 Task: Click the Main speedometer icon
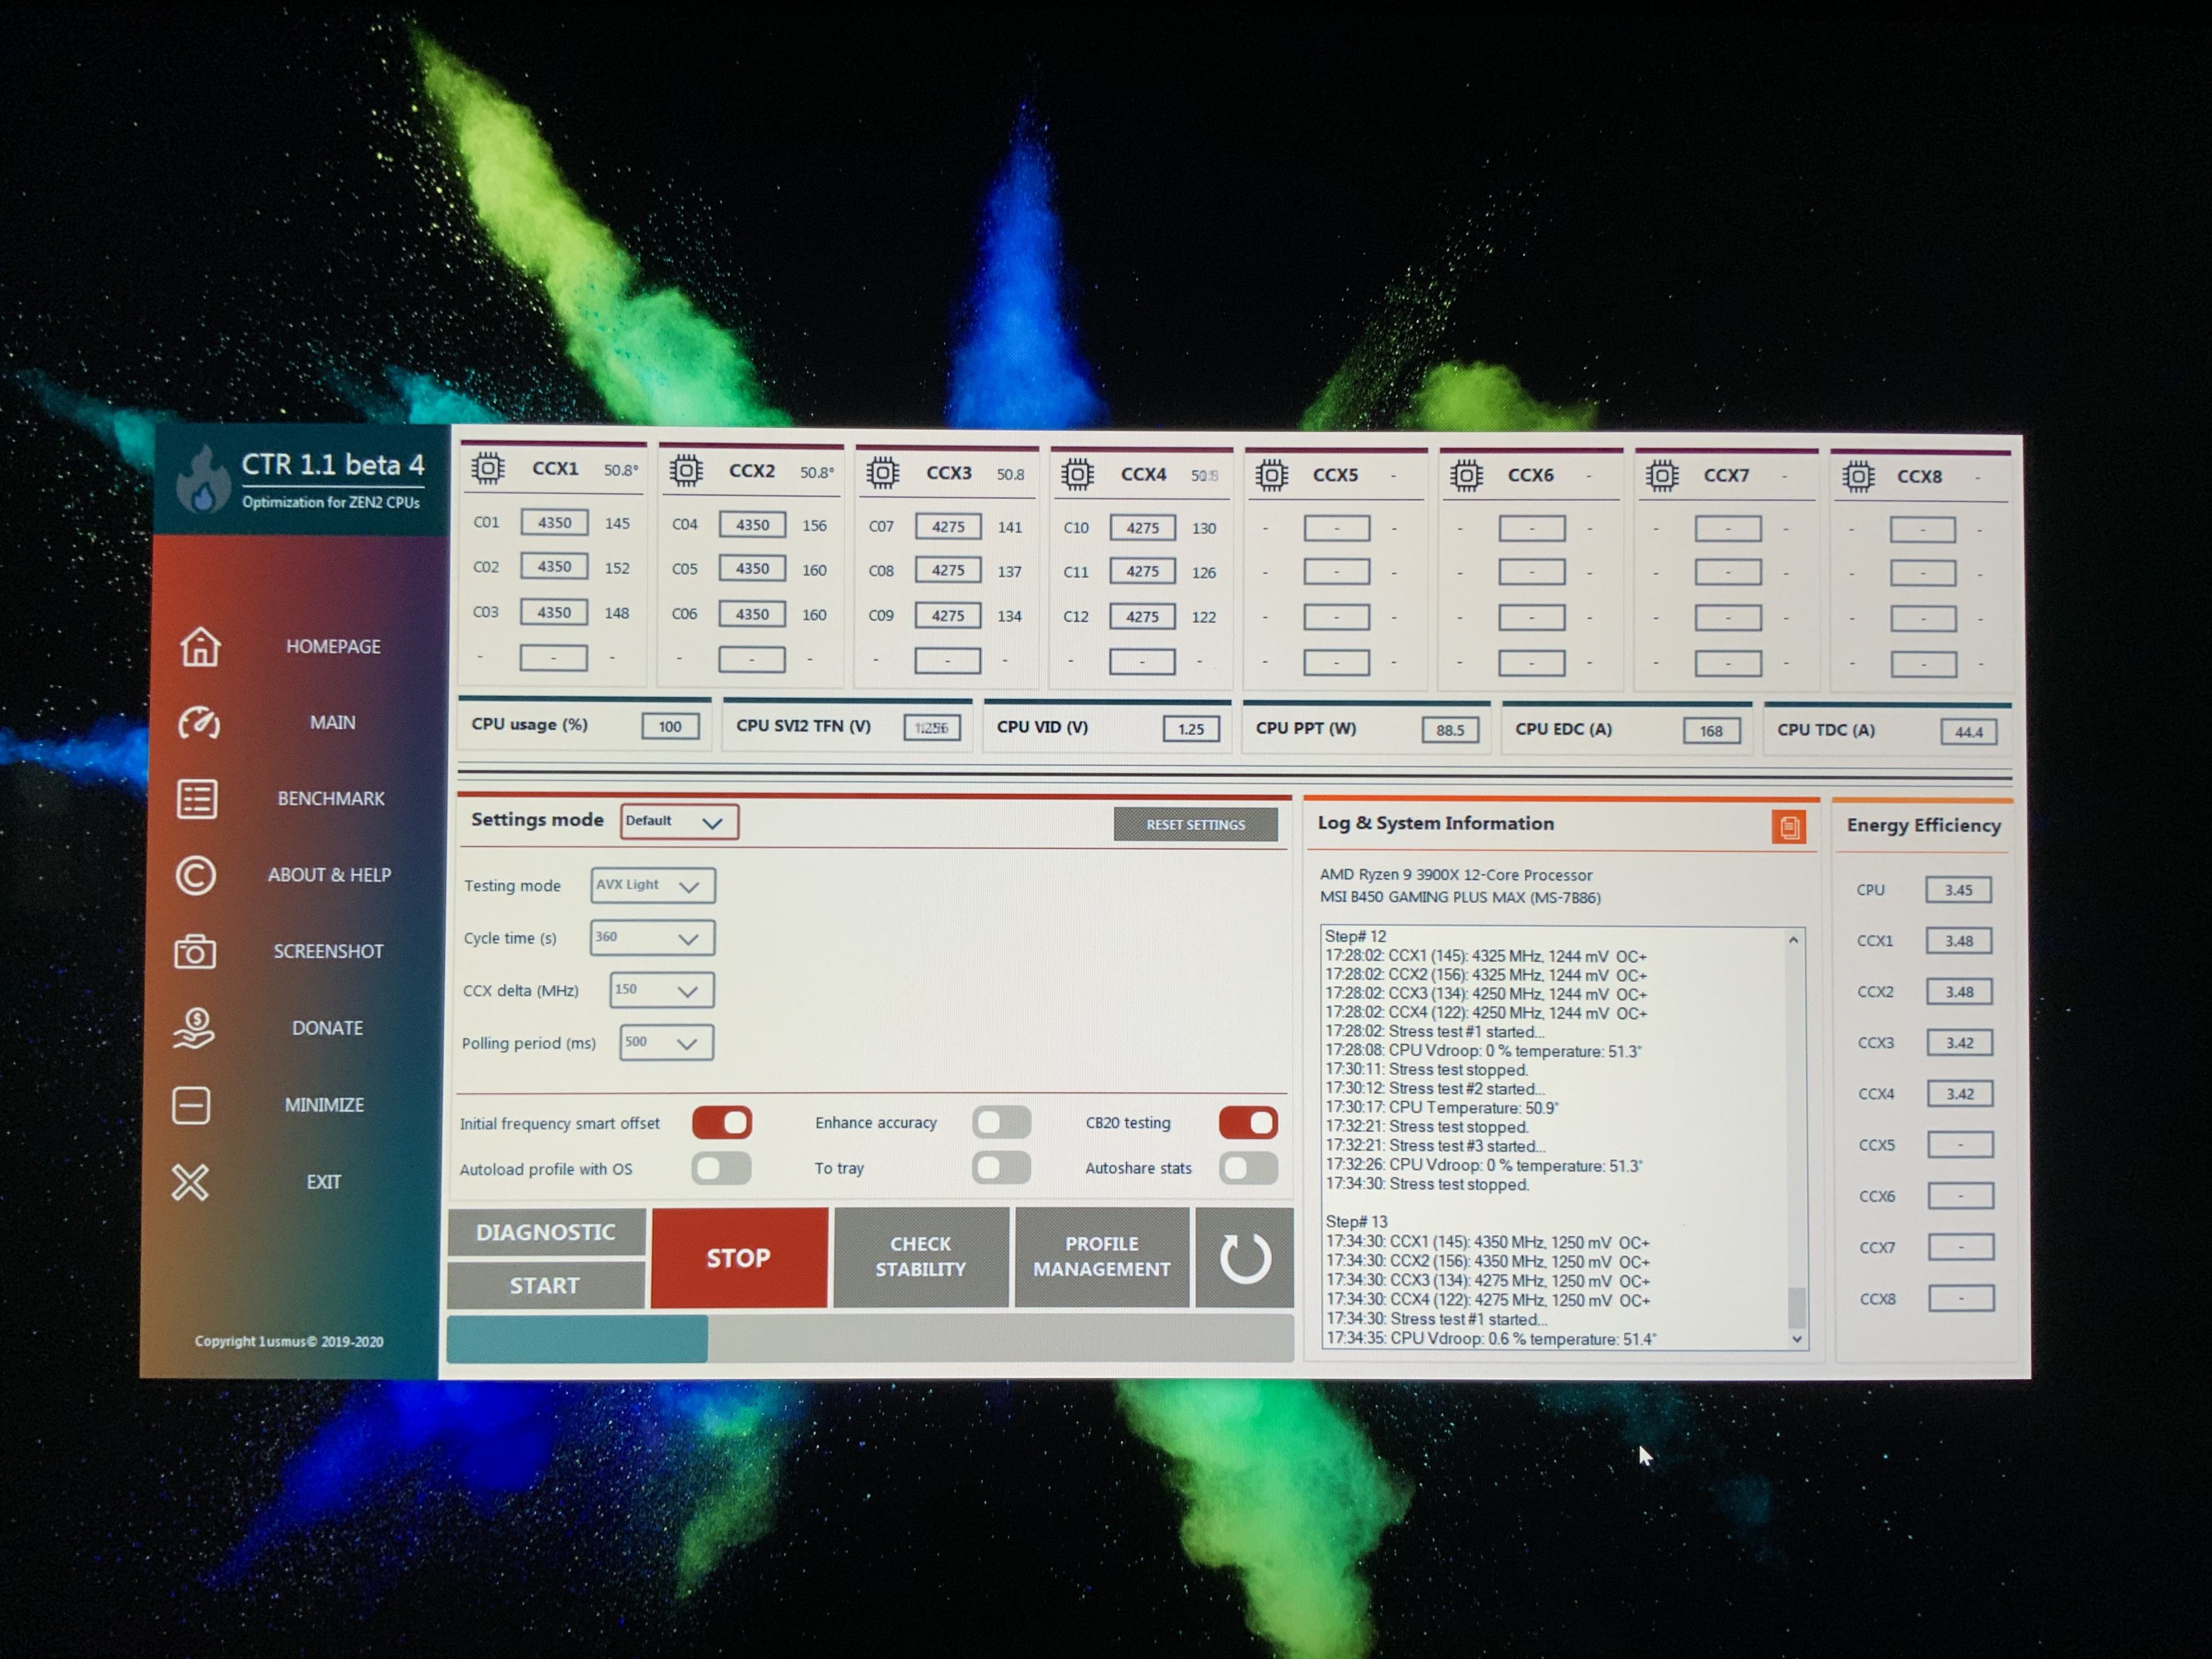coord(198,722)
